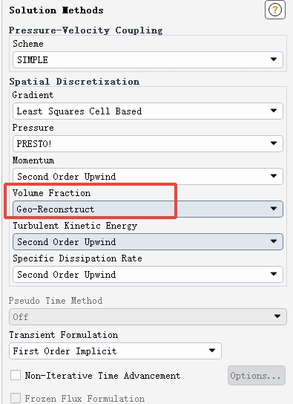The height and width of the screenshot is (404, 293).
Task: Click the Gradient dropdown arrow
Action: click(274, 111)
